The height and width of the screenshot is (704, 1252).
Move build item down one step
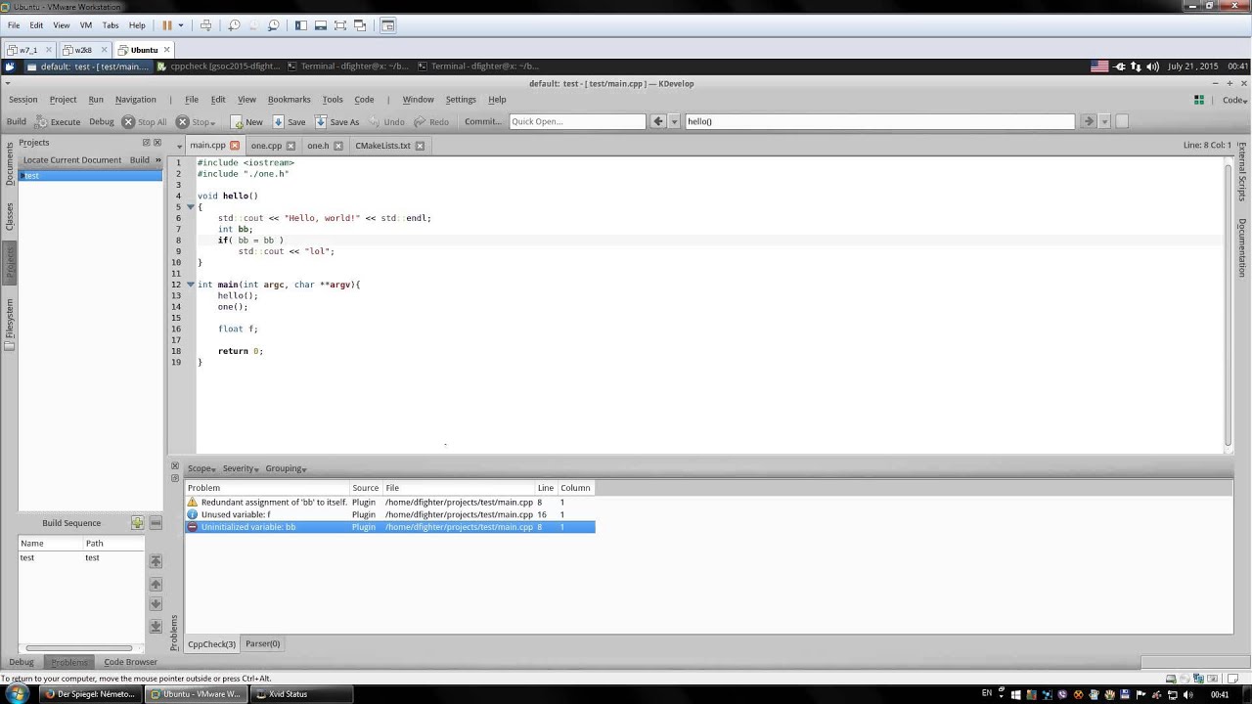[156, 604]
